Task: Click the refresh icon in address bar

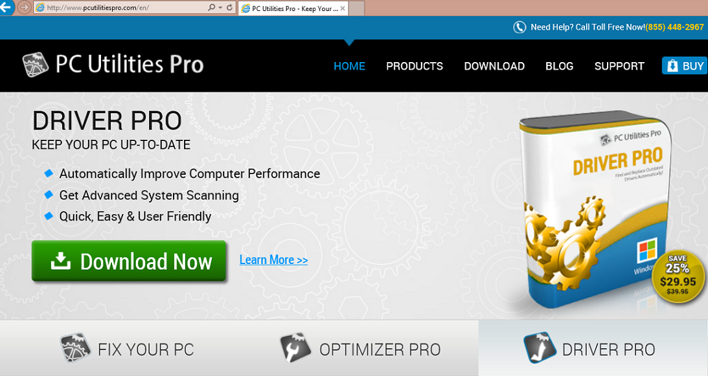Action: tap(229, 8)
